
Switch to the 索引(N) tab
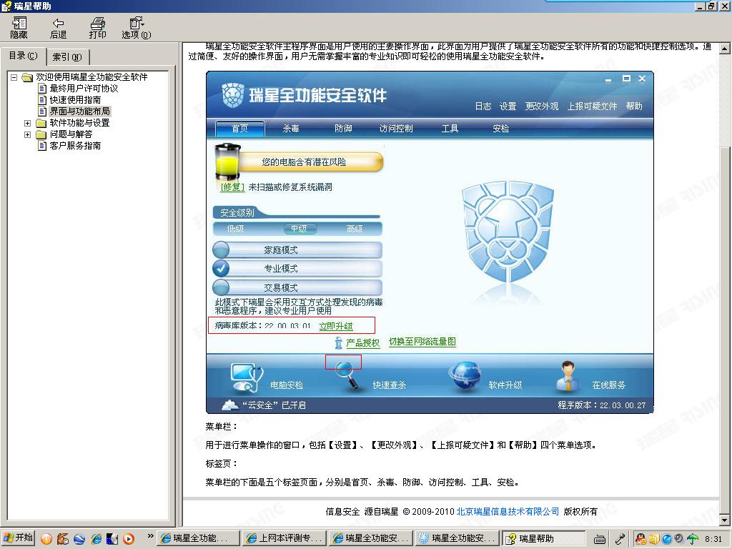[67, 57]
